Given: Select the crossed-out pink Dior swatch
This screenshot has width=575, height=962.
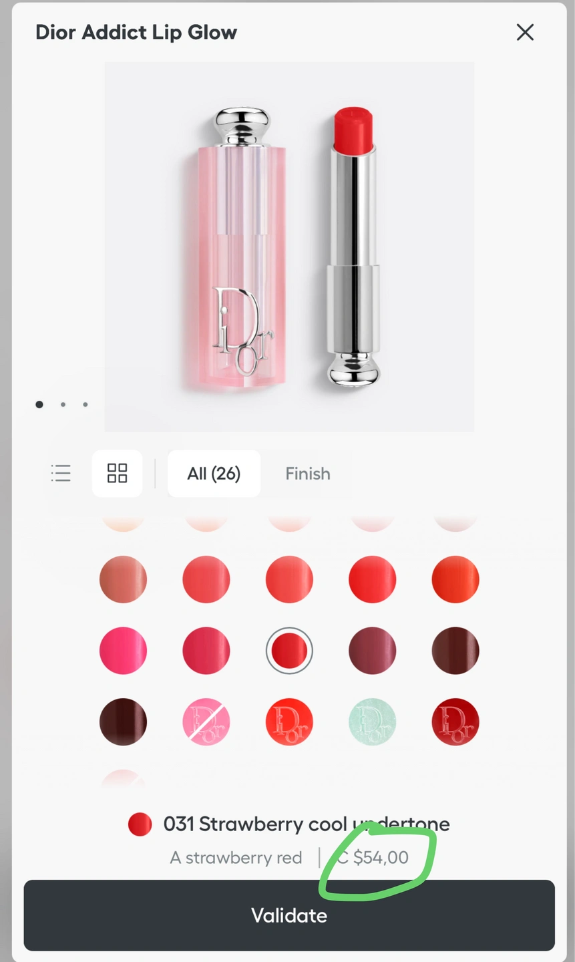Looking at the screenshot, I should tap(206, 721).
